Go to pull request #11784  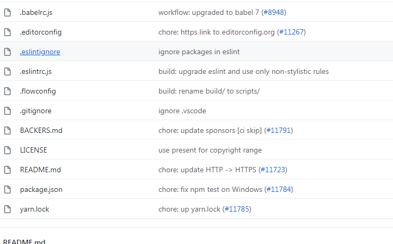click(x=279, y=189)
